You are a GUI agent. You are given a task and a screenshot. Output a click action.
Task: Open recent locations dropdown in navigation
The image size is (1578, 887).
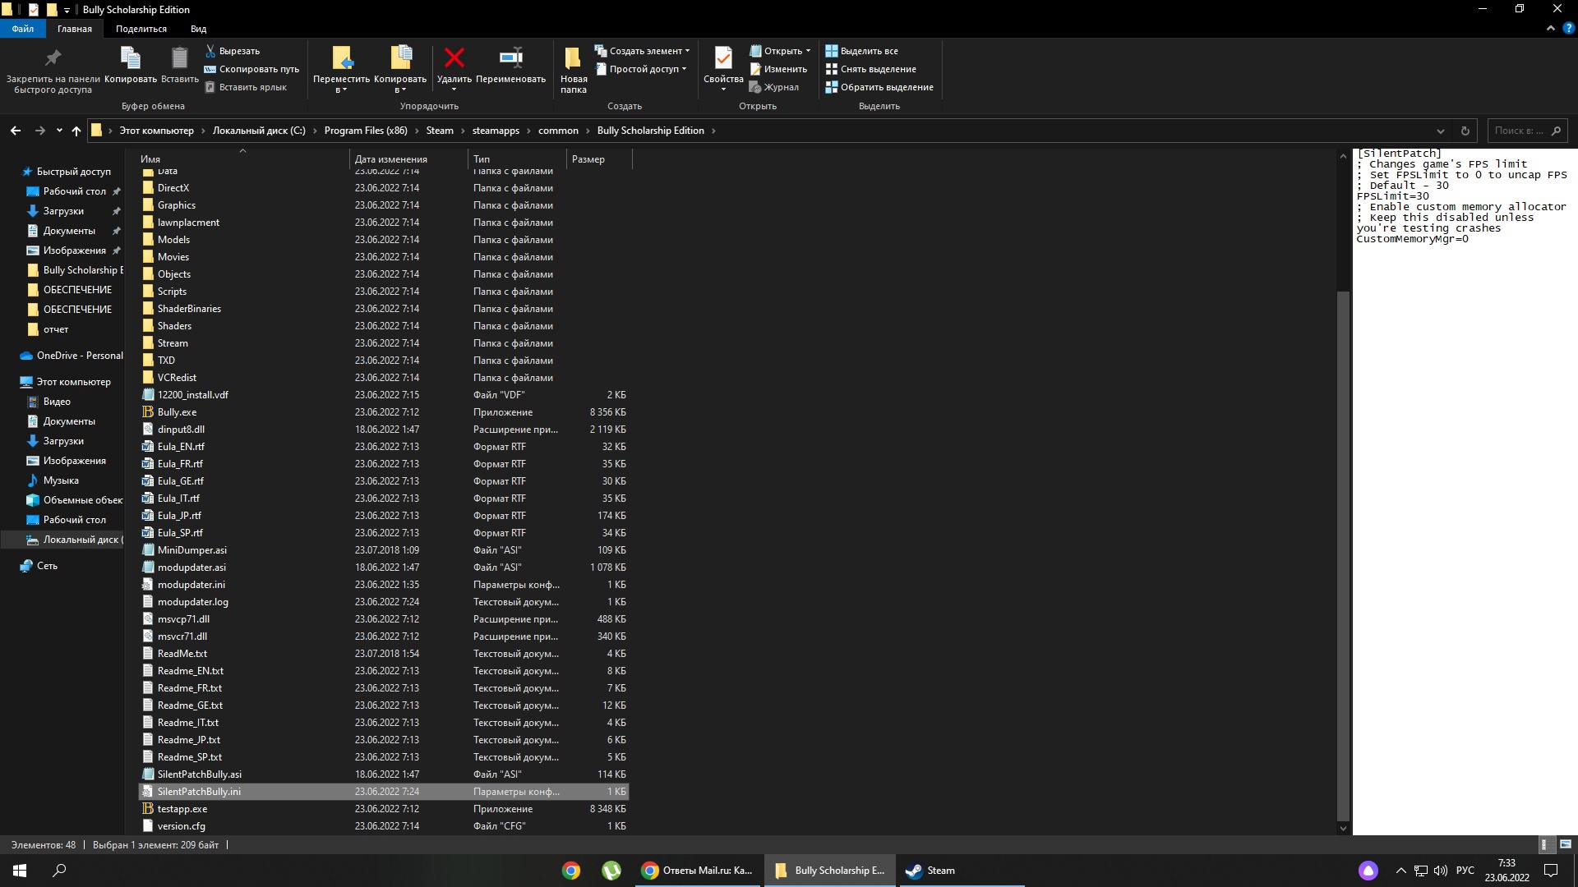click(x=59, y=131)
